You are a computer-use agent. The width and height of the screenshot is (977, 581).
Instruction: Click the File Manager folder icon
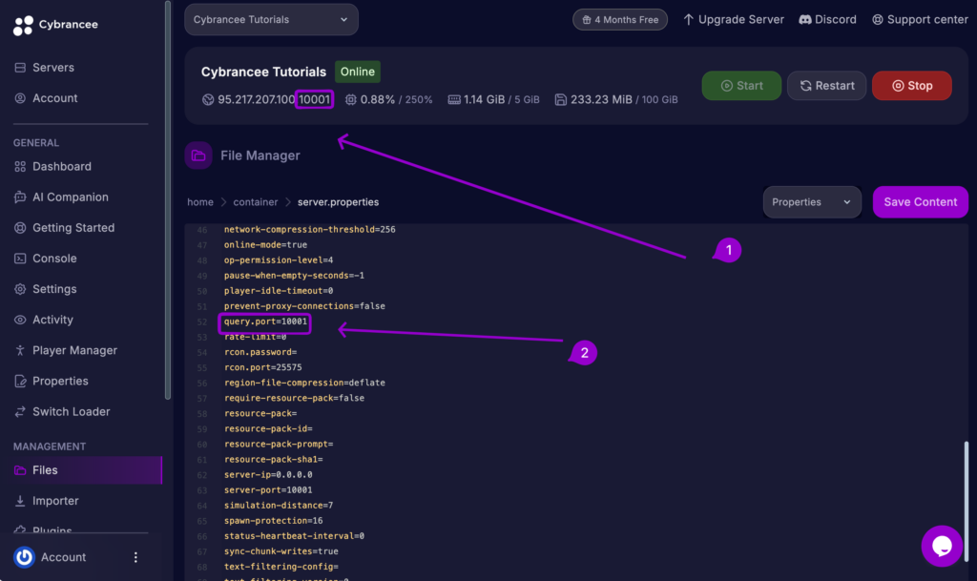coord(198,156)
